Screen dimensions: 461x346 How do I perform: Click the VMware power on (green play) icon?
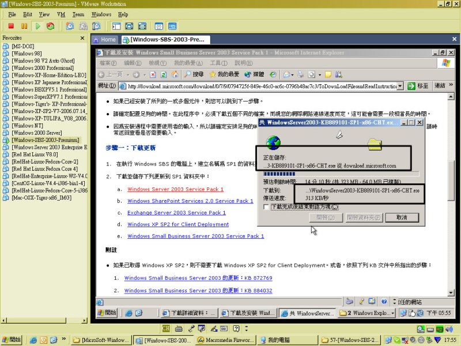[x=37, y=26]
